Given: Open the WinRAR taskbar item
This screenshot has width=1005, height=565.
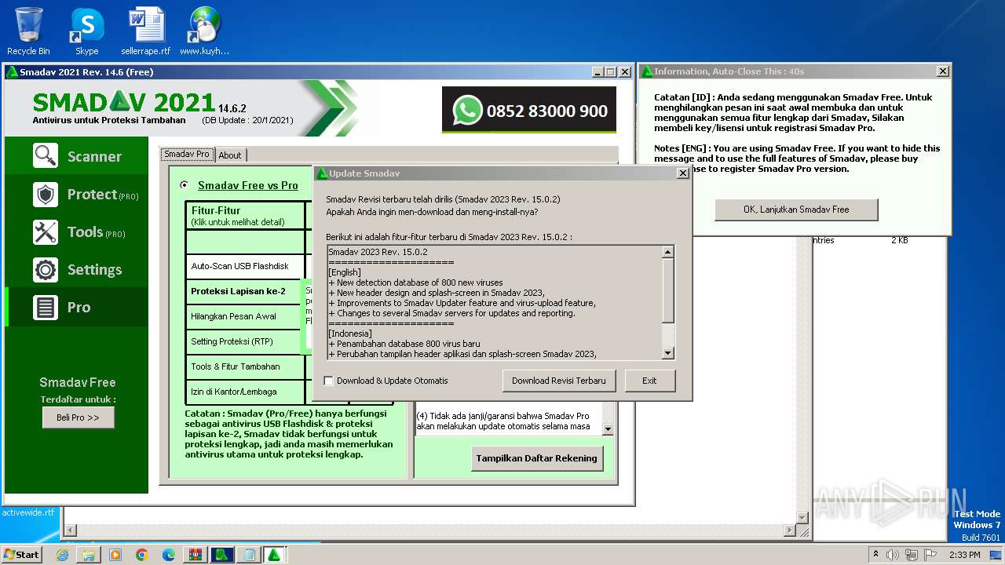Looking at the screenshot, I should click(x=195, y=555).
